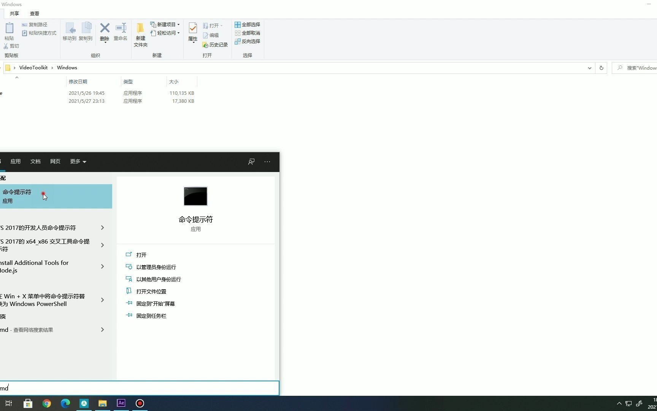The image size is (657, 411).
Task: Show hidden system tray icons
Action: pyautogui.click(x=619, y=403)
